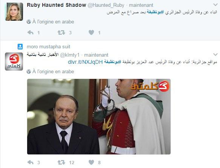Click globe icon under @klmty1 tweet

[x=29, y=72]
